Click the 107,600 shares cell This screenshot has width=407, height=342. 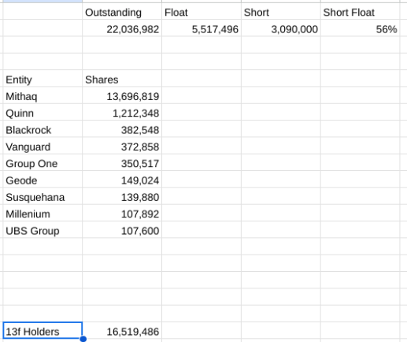pos(122,230)
